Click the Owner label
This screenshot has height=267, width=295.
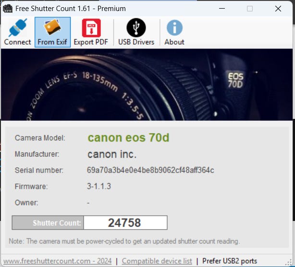26,203
